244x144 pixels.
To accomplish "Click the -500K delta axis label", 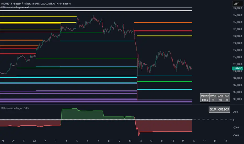I will [236, 135].
